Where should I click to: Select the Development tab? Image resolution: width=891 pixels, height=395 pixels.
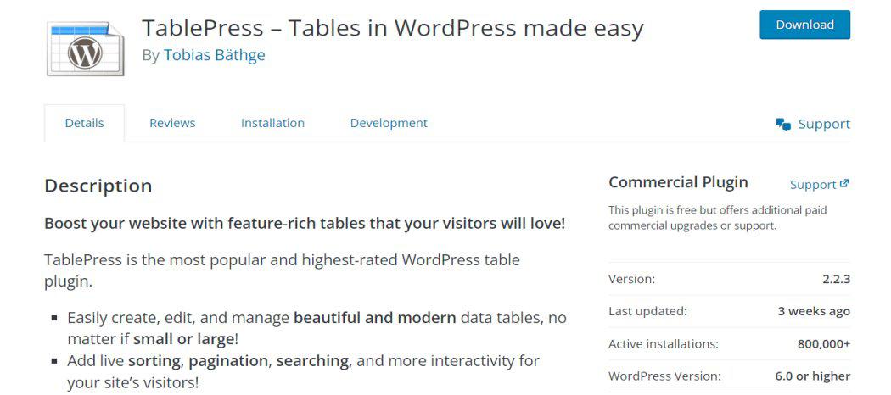pyautogui.click(x=389, y=123)
